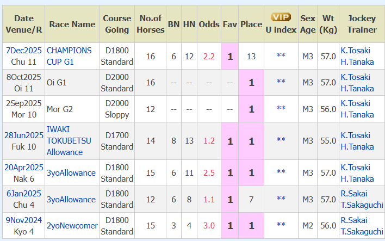
Task: Click the Odds column header
Action: pos(209,24)
